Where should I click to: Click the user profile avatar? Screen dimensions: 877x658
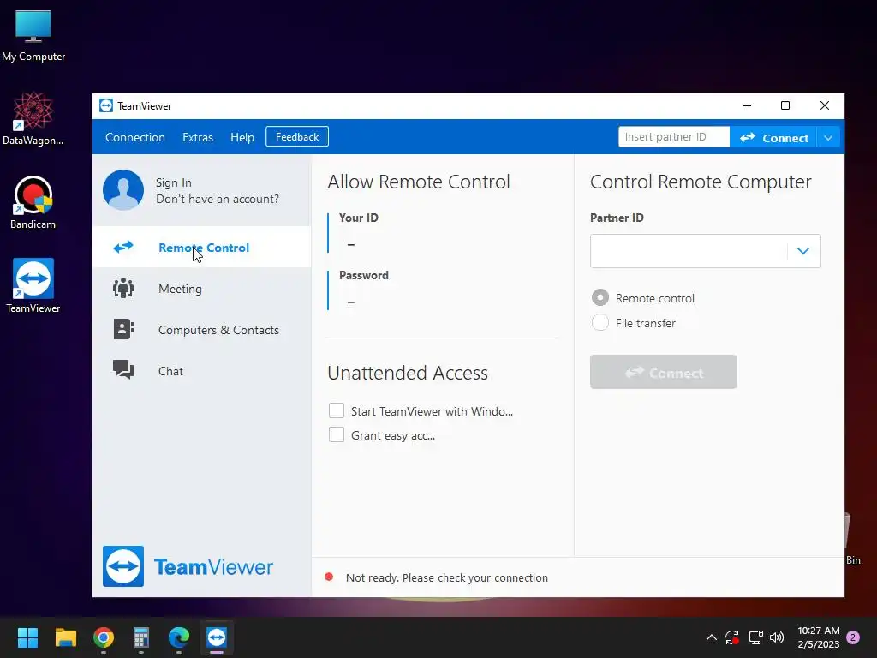point(123,190)
